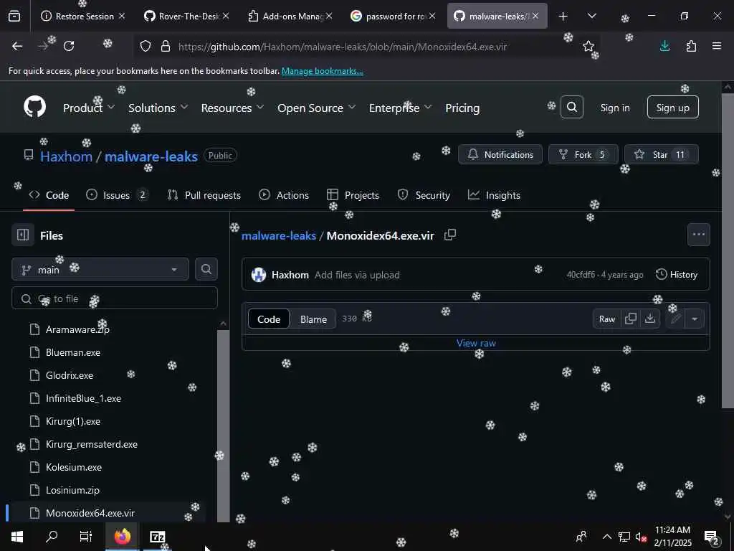Open the Pull requests tab

204,195
